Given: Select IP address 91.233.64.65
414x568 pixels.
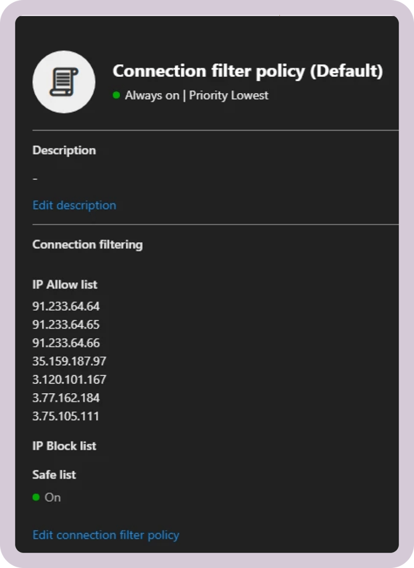Looking at the screenshot, I should point(66,324).
